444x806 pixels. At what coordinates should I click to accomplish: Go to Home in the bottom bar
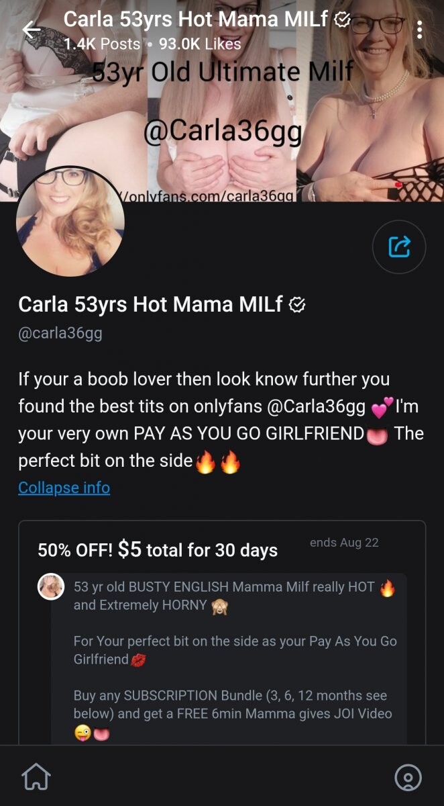[36, 777]
